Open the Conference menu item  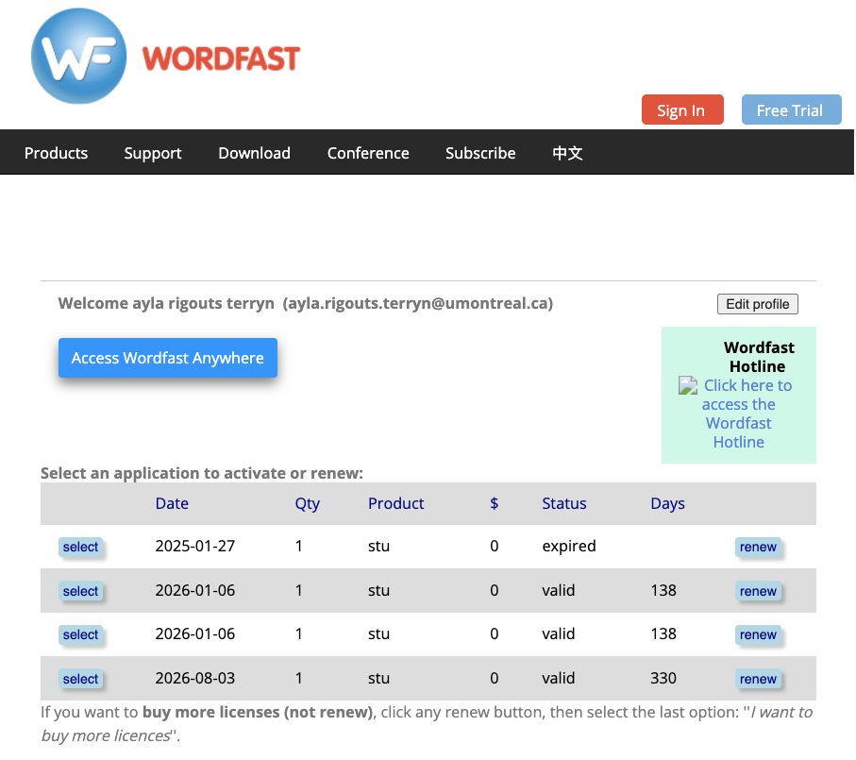click(x=368, y=153)
